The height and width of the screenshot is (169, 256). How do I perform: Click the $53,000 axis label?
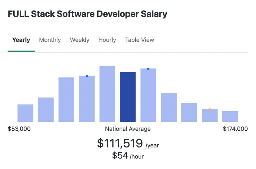(x=19, y=129)
